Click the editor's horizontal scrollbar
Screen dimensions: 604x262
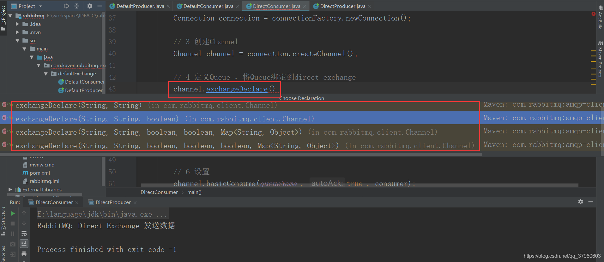[359, 185]
